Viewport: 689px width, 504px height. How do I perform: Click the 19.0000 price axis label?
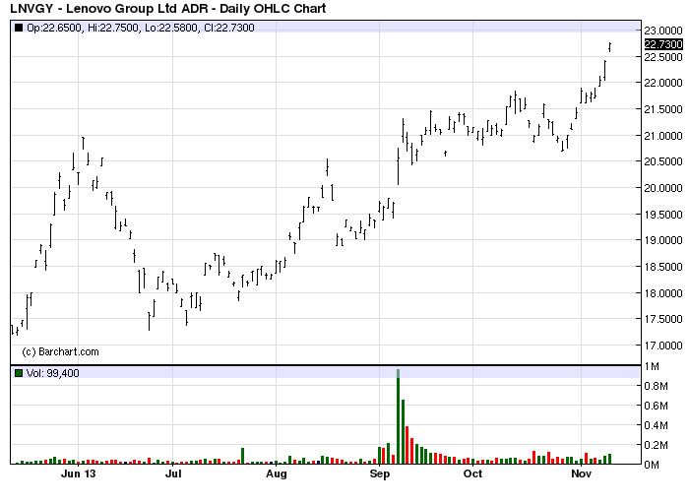pos(663,240)
